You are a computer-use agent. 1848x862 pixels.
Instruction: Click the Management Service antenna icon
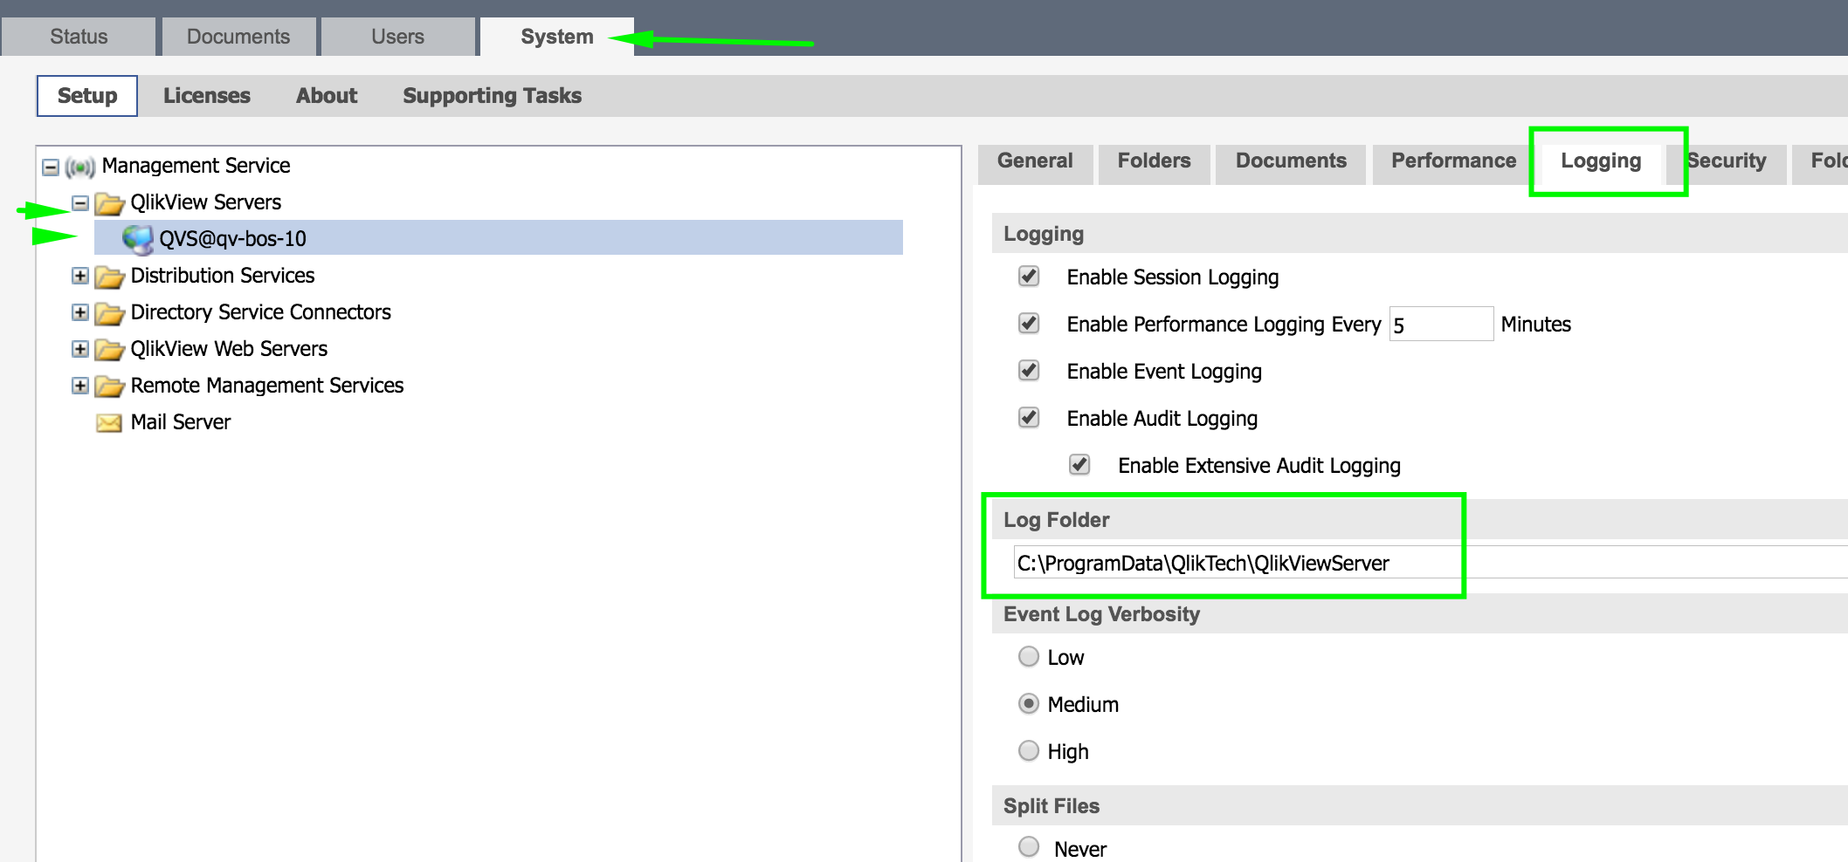click(x=79, y=167)
